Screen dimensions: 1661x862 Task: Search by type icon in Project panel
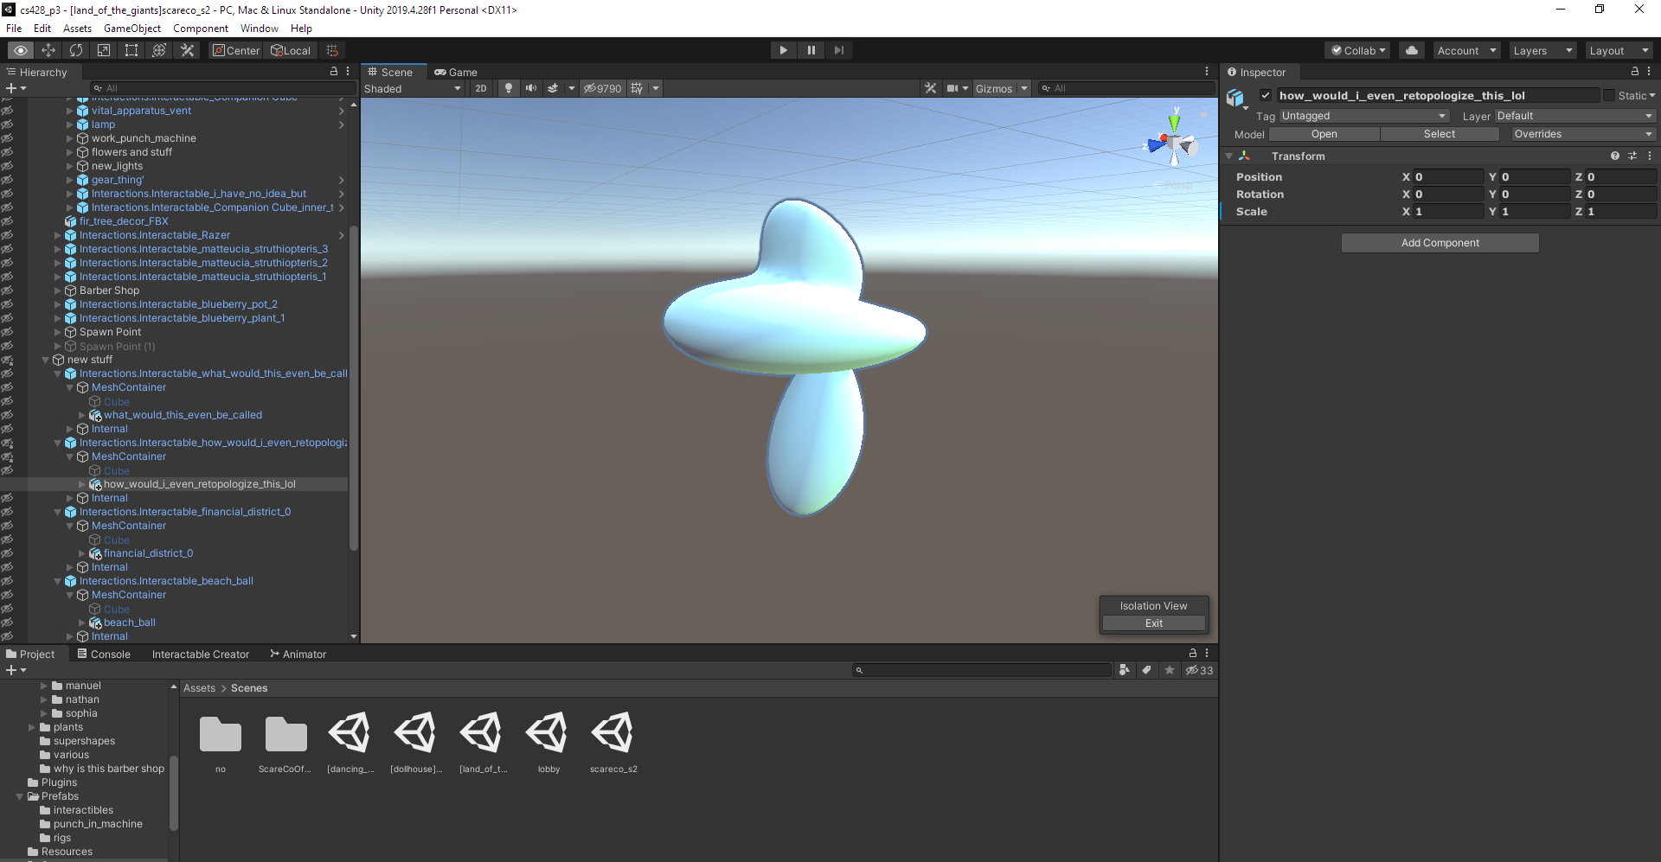coord(1124,670)
